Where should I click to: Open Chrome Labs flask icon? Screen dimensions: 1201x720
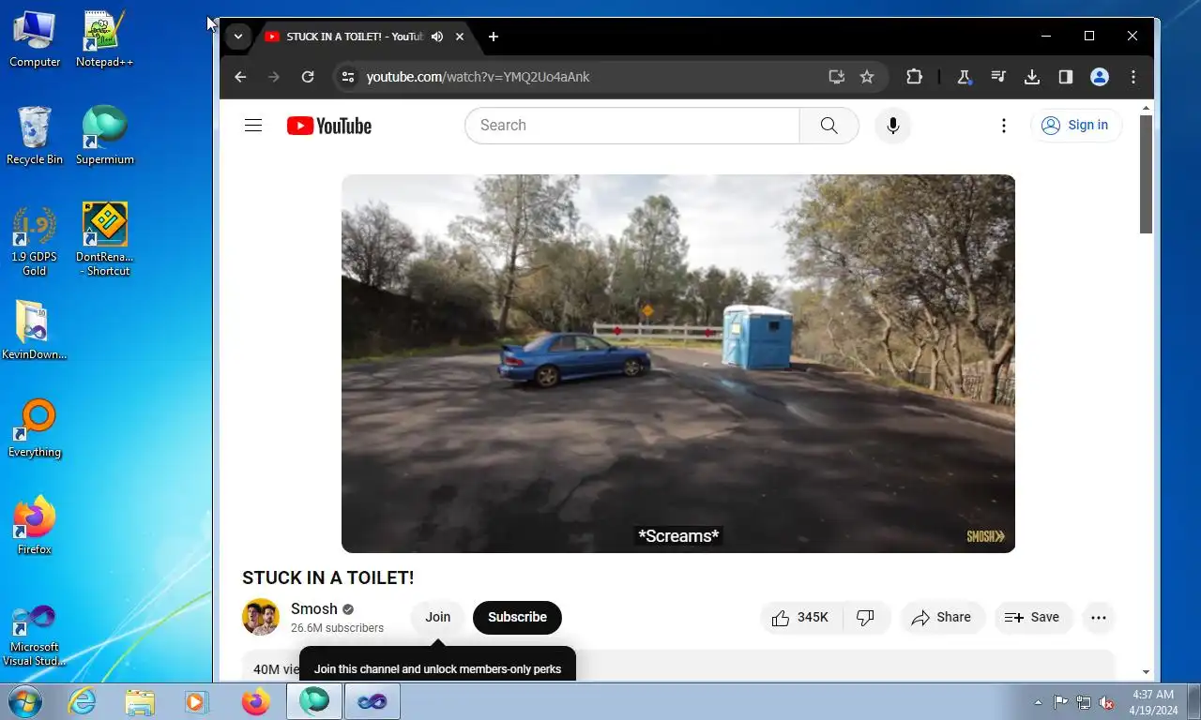[x=964, y=77]
